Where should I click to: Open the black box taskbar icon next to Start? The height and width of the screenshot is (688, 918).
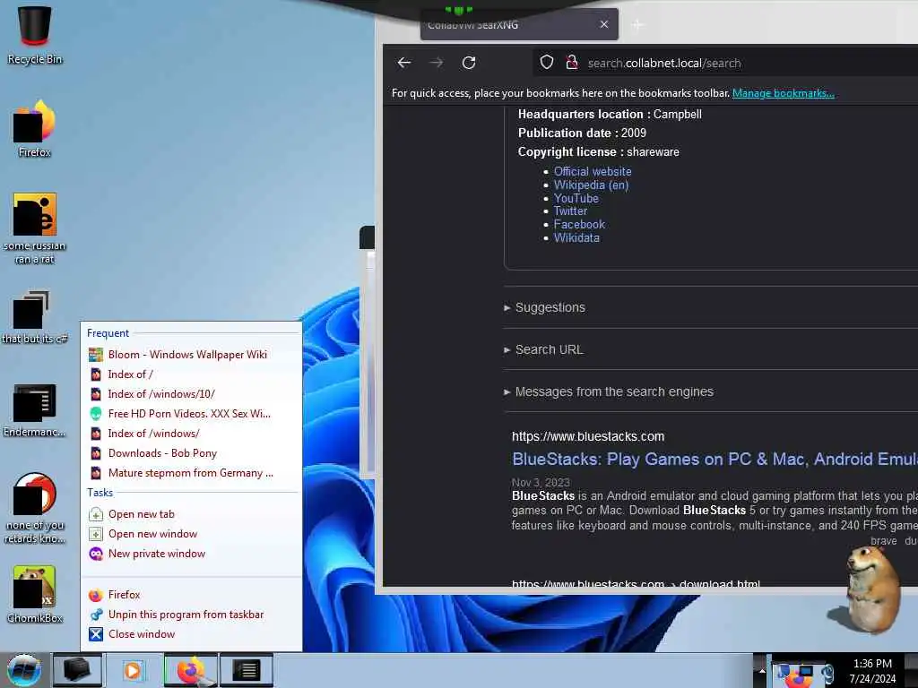click(77, 670)
